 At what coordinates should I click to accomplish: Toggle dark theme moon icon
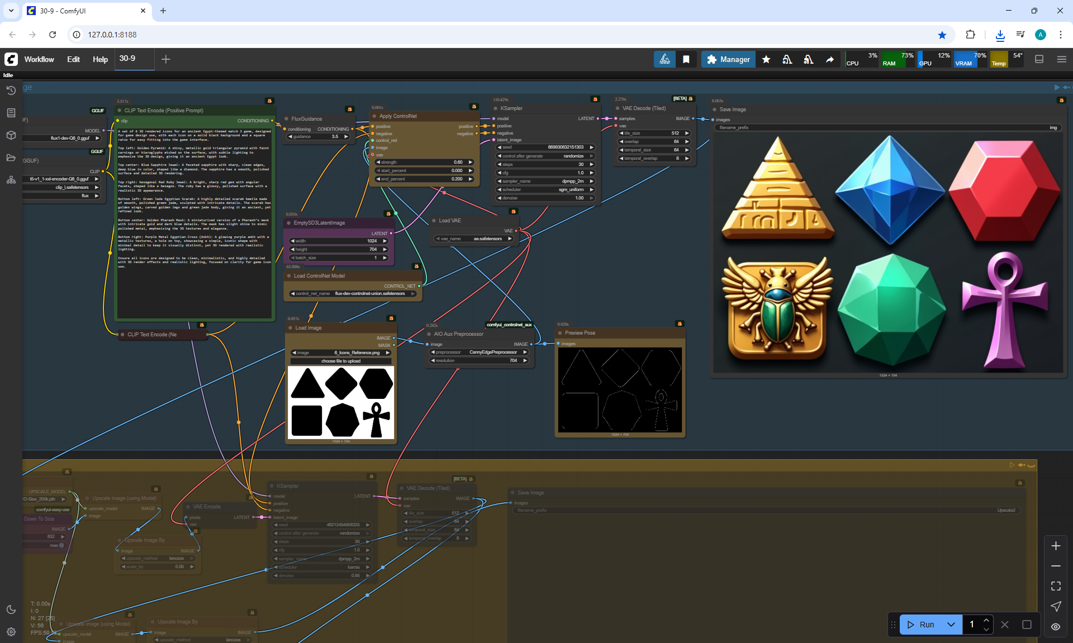[x=11, y=609]
